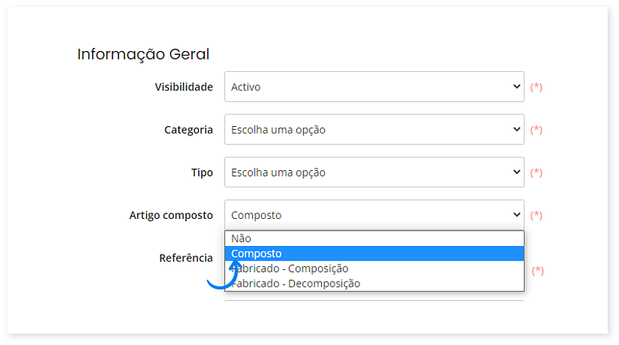Click the required marker next to Tipo

[536, 172]
